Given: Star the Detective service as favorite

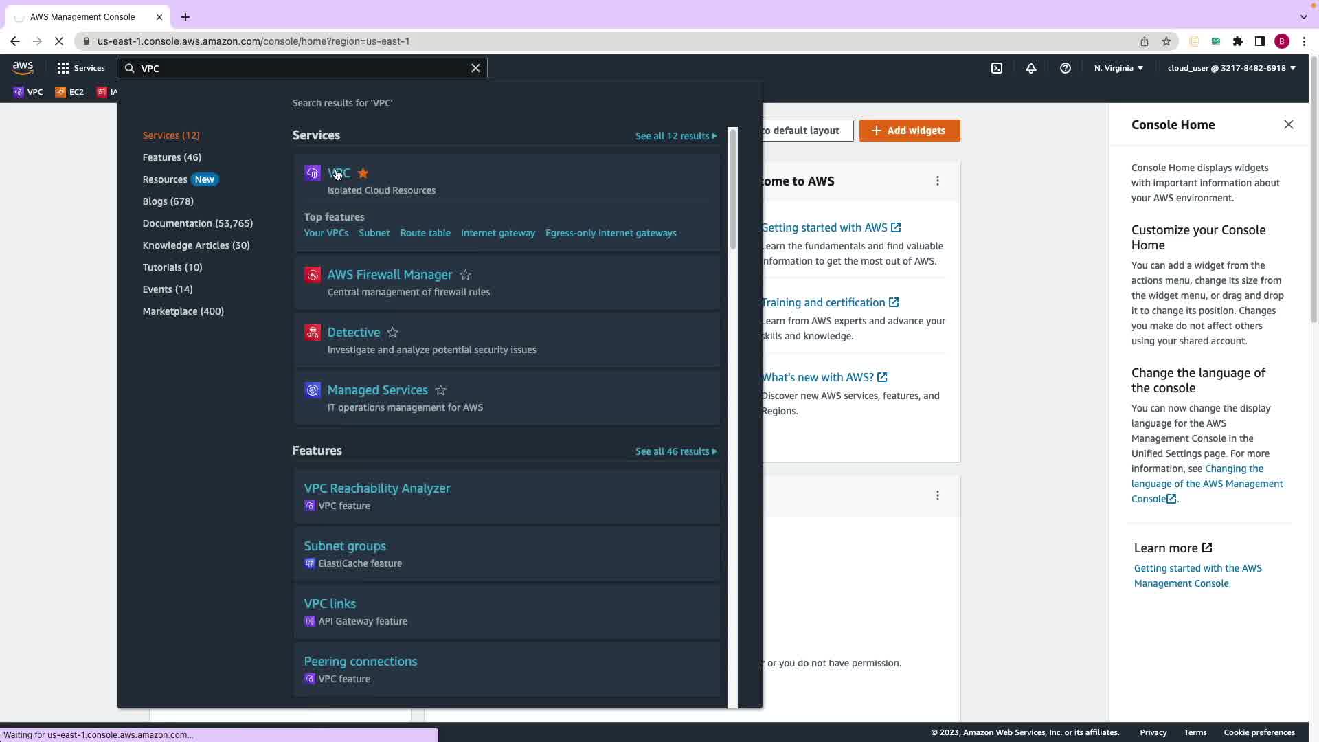Looking at the screenshot, I should point(393,333).
